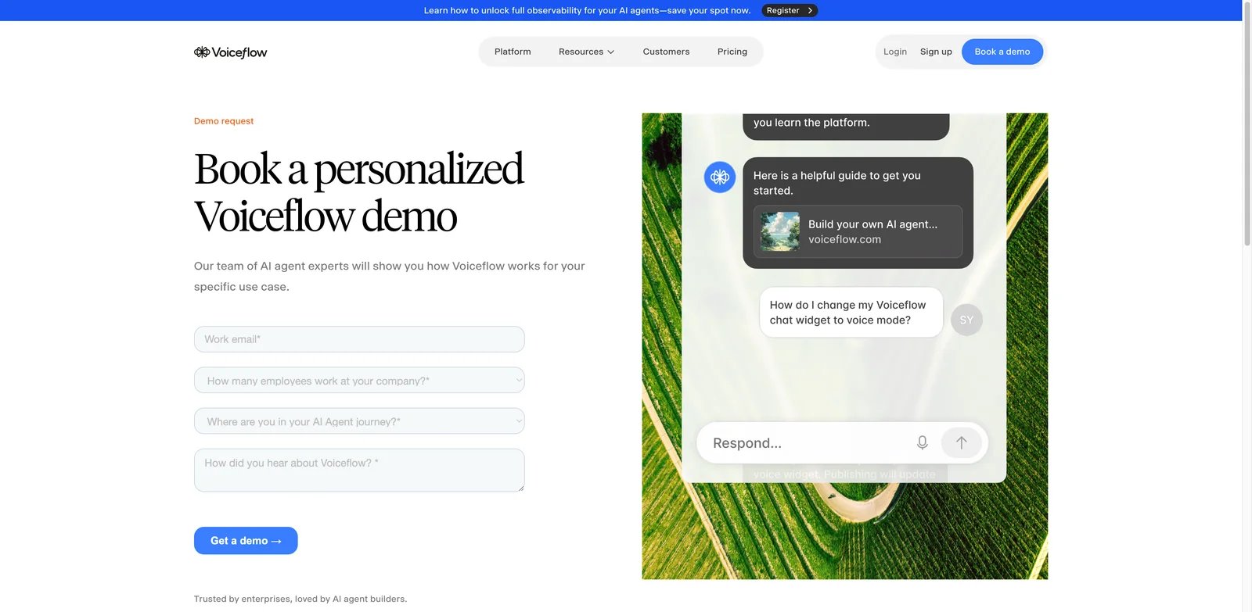Click the Login link
Screen dimensions: 1252x612
[895, 52]
